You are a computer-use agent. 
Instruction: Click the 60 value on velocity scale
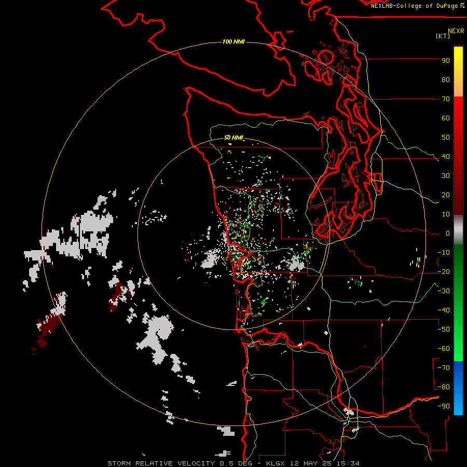click(x=446, y=118)
